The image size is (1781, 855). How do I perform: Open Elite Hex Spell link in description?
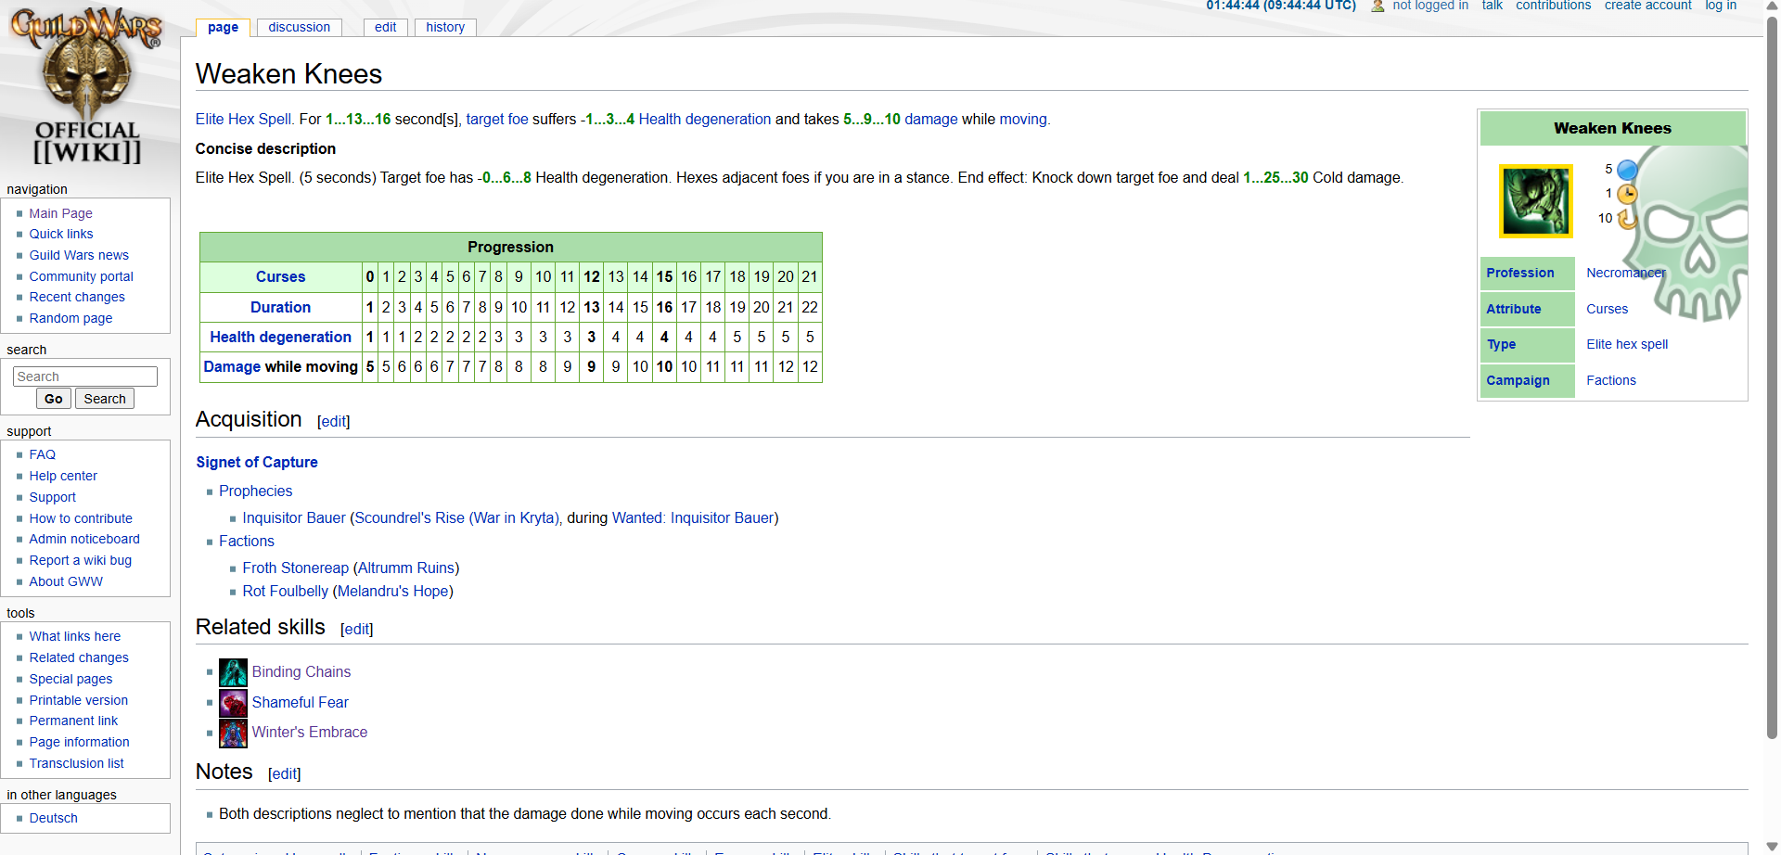click(245, 119)
